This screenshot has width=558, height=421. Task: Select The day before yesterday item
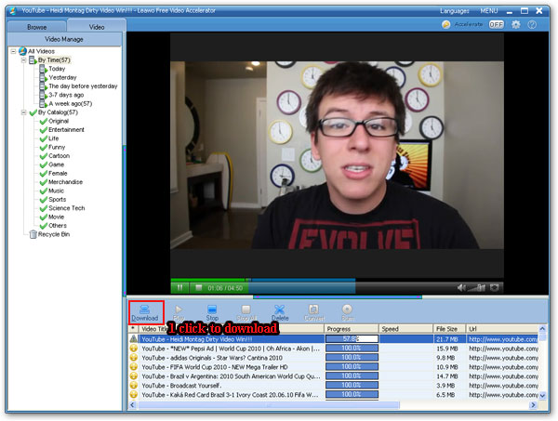pyautogui.click(x=83, y=86)
